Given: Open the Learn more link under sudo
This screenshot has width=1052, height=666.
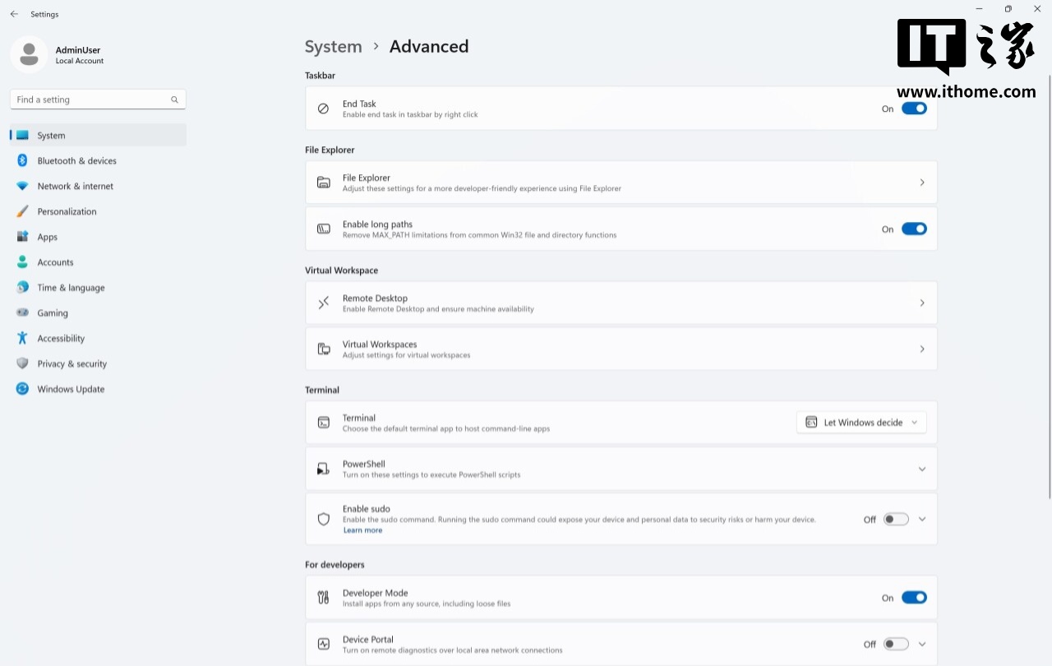Looking at the screenshot, I should (362, 530).
